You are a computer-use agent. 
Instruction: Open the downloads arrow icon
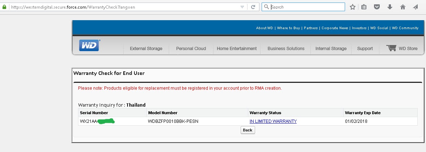(390, 7)
